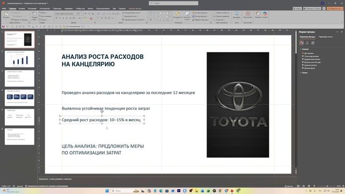Viewport: 345px width, 194px height.
Task: Click the Toyota logo picture on slide
Action: coord(238,105)
